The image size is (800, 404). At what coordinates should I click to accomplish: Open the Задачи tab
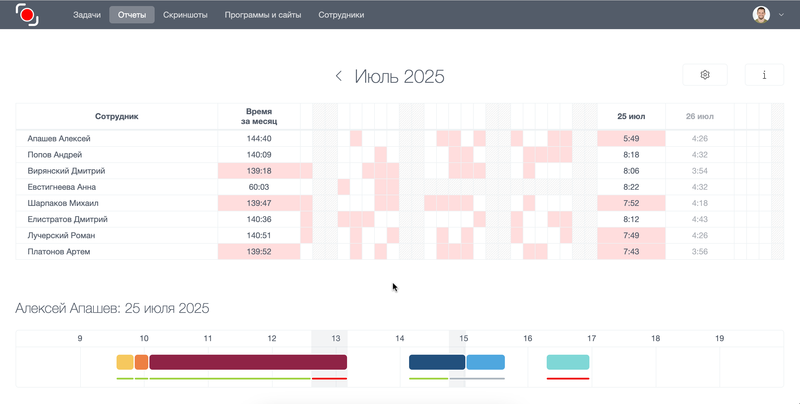(x=87, y=15)
